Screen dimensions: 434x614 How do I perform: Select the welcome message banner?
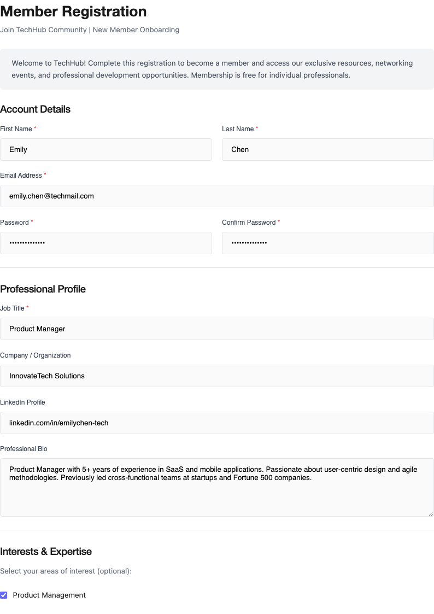[x=217, y=69]
